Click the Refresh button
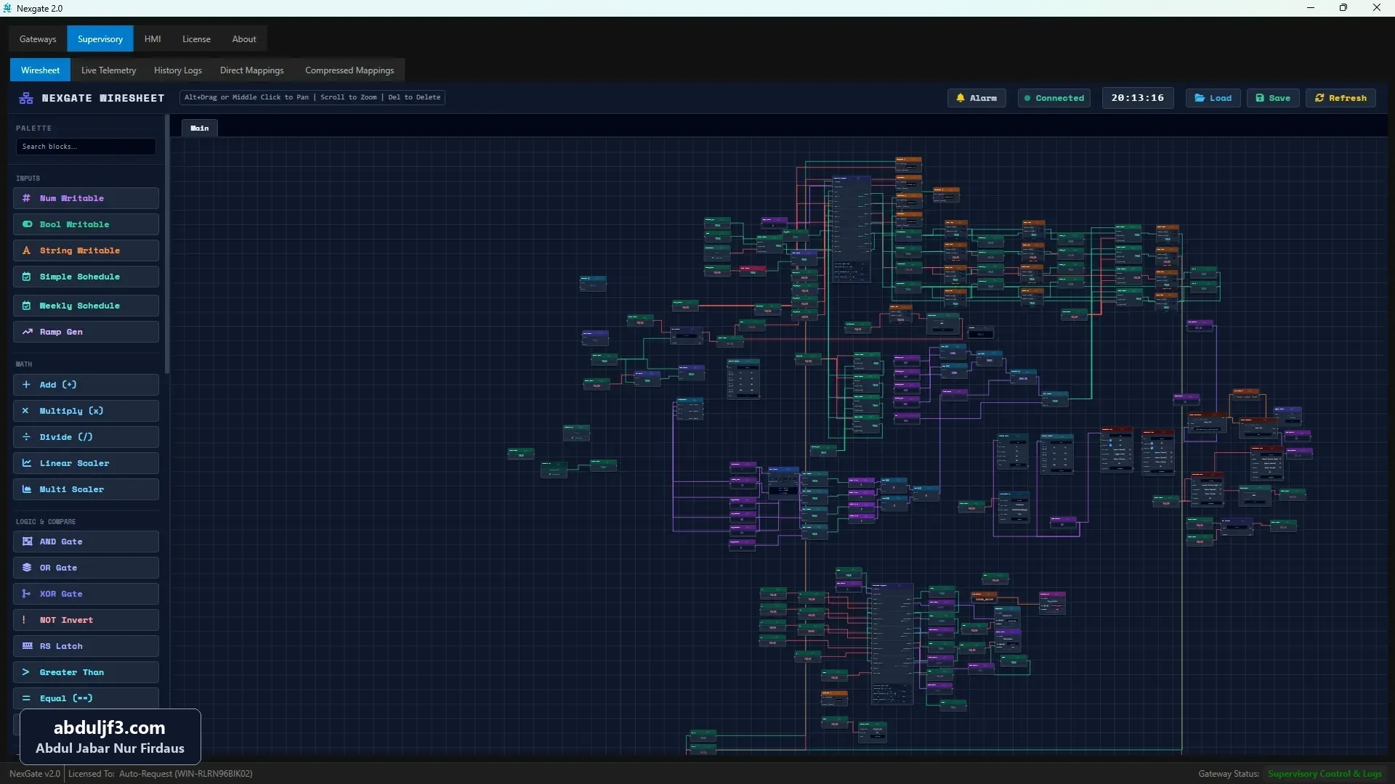Image resolution: width=1395 pixels, height=784 pixels. point(1341,98)
